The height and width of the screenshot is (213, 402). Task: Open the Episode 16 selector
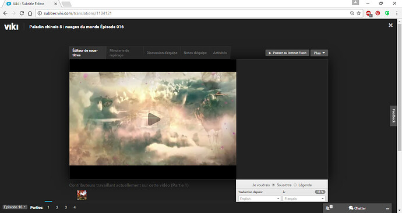[15, 207]
